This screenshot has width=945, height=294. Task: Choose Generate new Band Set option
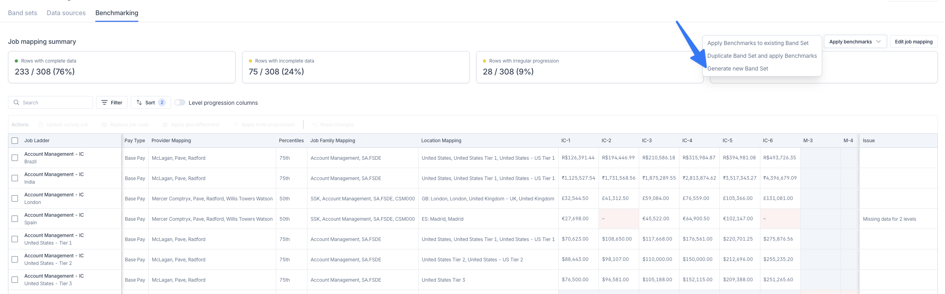(x=738, y=69)
